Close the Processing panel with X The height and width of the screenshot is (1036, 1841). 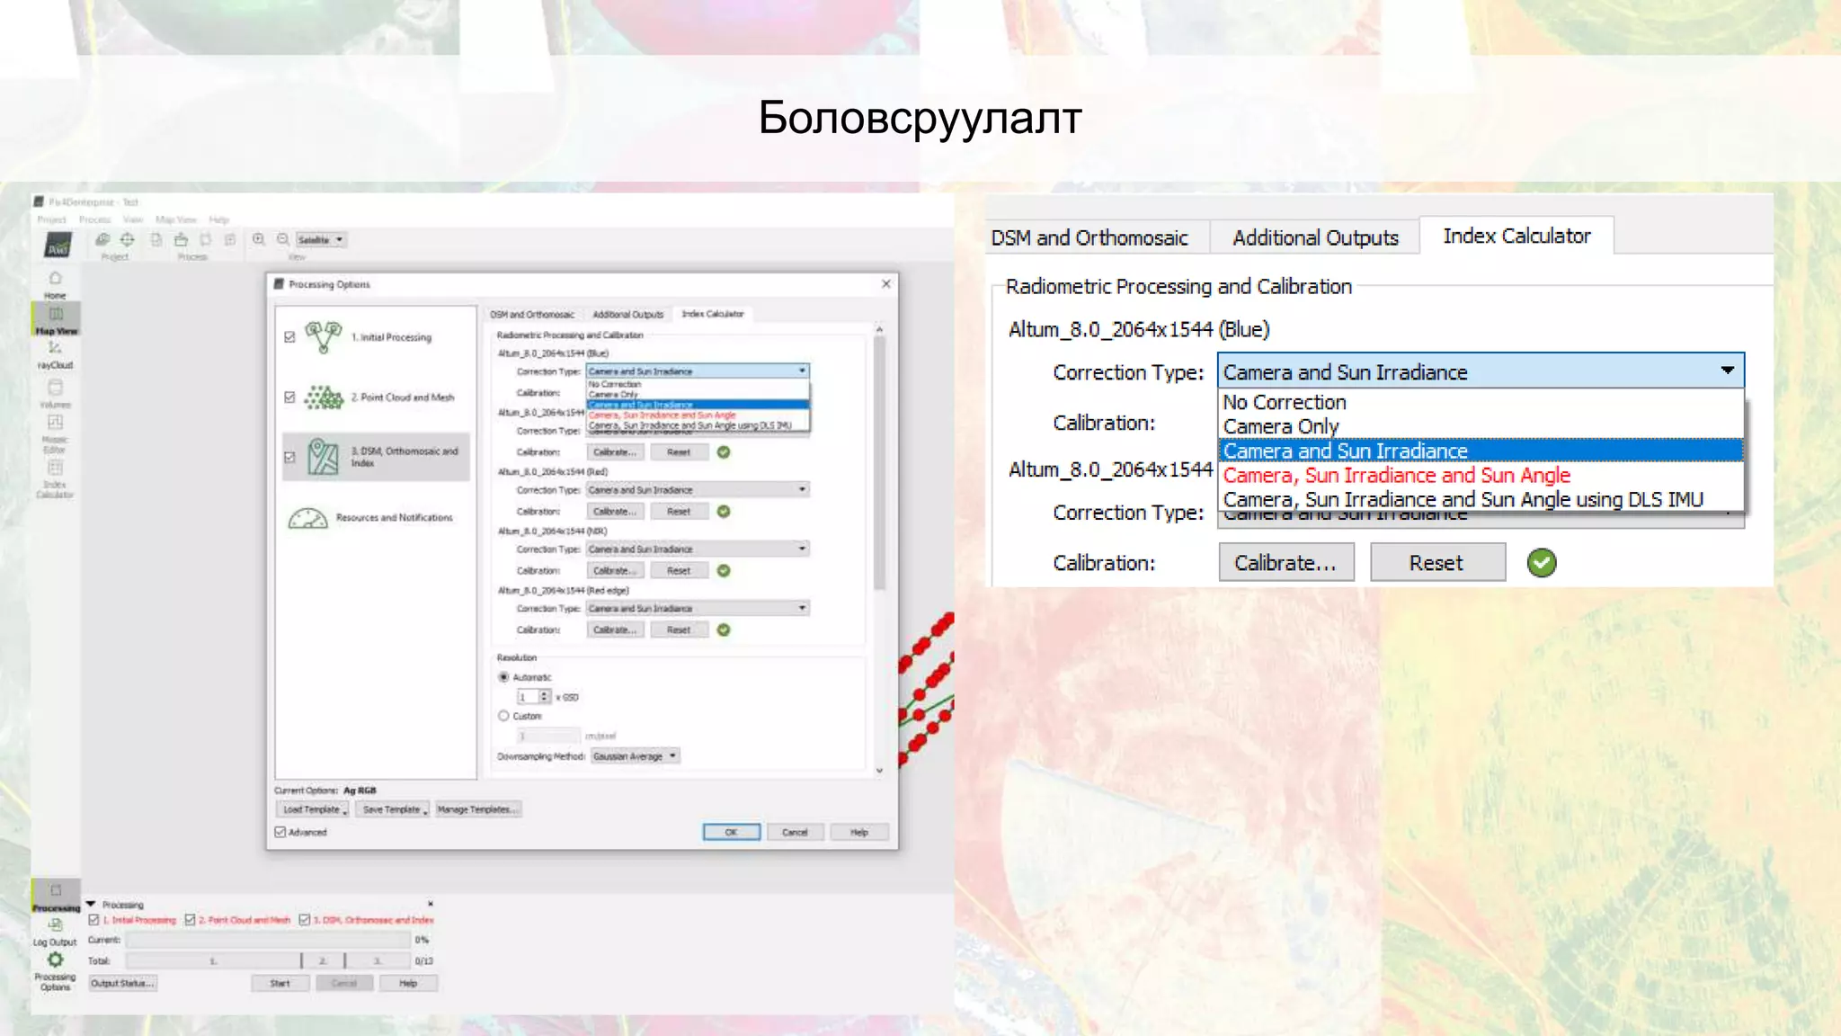coord(431,904)
